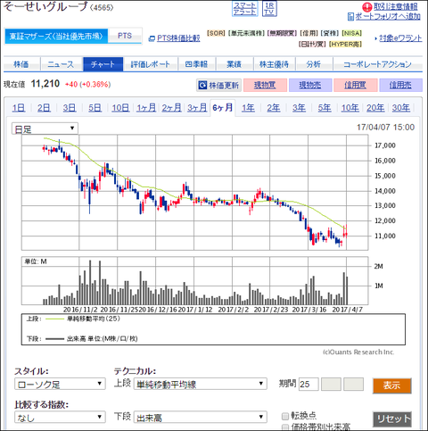Image resolution: width=428 pixels, height=431 pixels.
Task: Click the volume bar chart area
Action: pyautogui.click(x=195, y=281)
